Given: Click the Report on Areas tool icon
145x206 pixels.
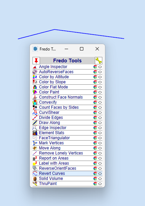Looking at the screenshot, I should coord(35,158).
